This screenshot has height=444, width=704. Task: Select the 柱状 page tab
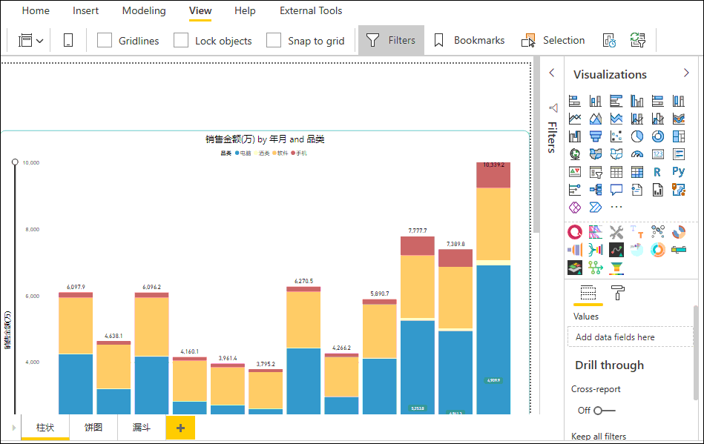[45, 428]
